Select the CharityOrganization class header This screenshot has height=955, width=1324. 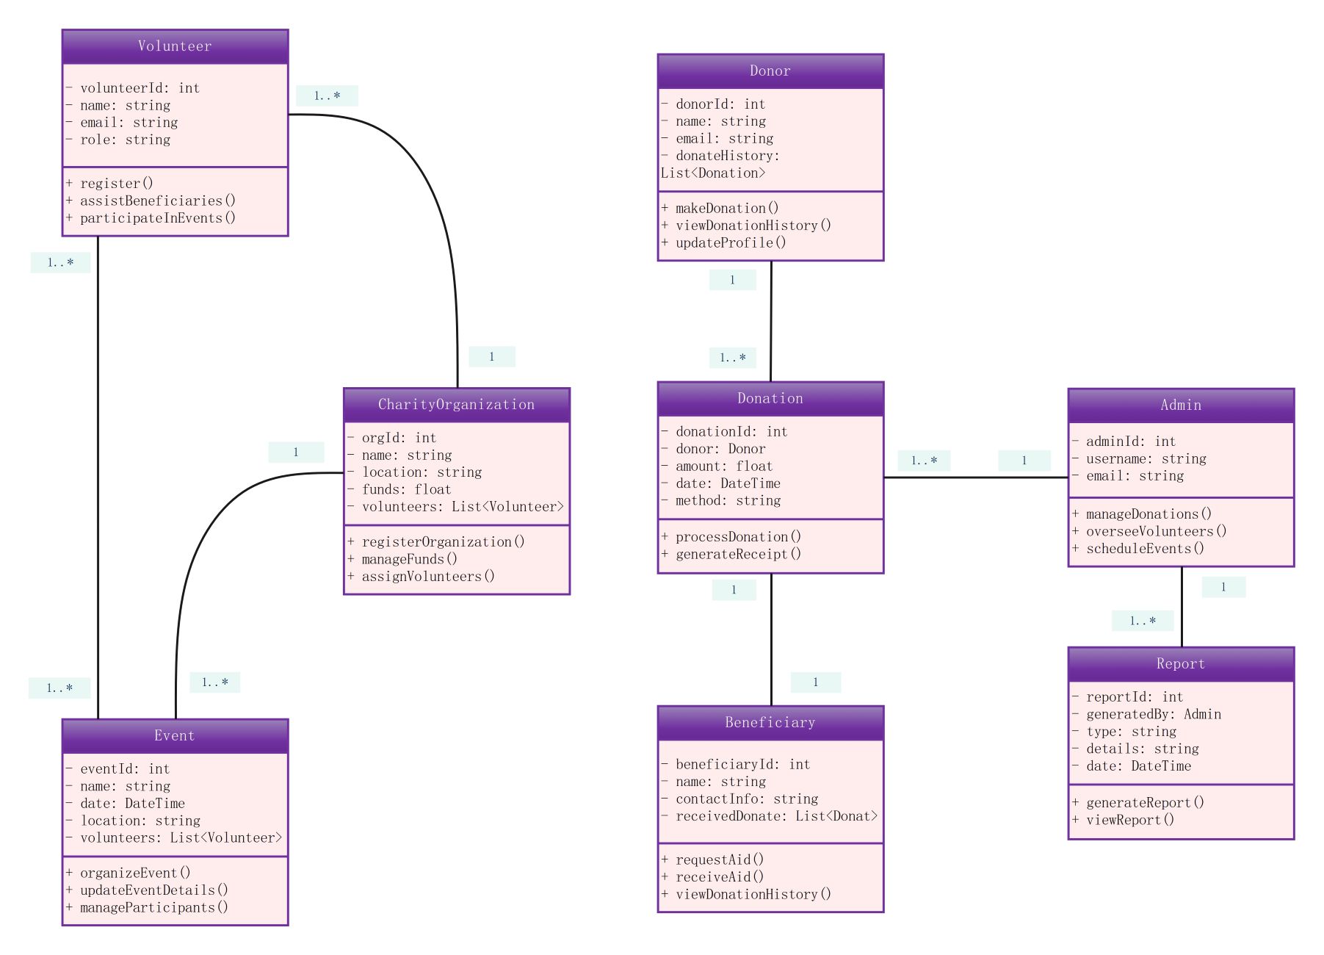(456, 405)
